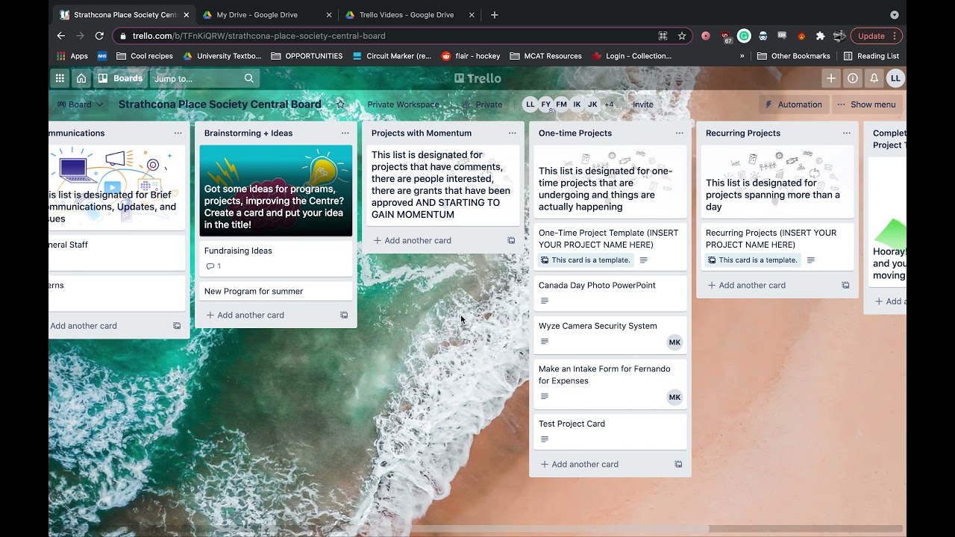Open a new browser tab
955x537 pixels.
[x=494, y=15]
